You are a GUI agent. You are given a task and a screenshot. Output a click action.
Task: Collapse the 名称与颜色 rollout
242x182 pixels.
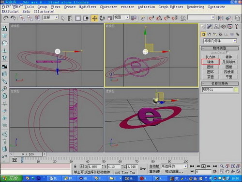220,83
